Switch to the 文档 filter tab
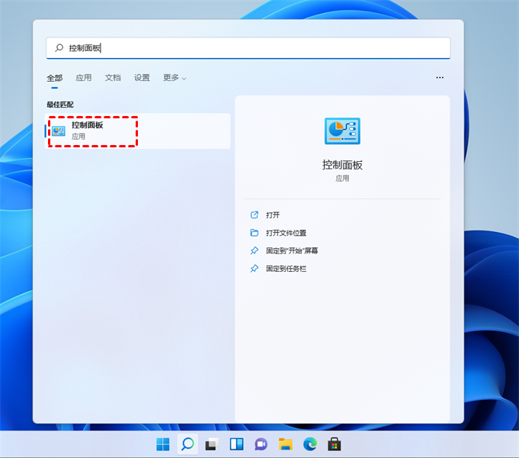Screen dimensions: 519x458 (113, 78)
